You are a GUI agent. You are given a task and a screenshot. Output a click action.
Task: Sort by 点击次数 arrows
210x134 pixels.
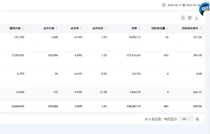point(57,28)
